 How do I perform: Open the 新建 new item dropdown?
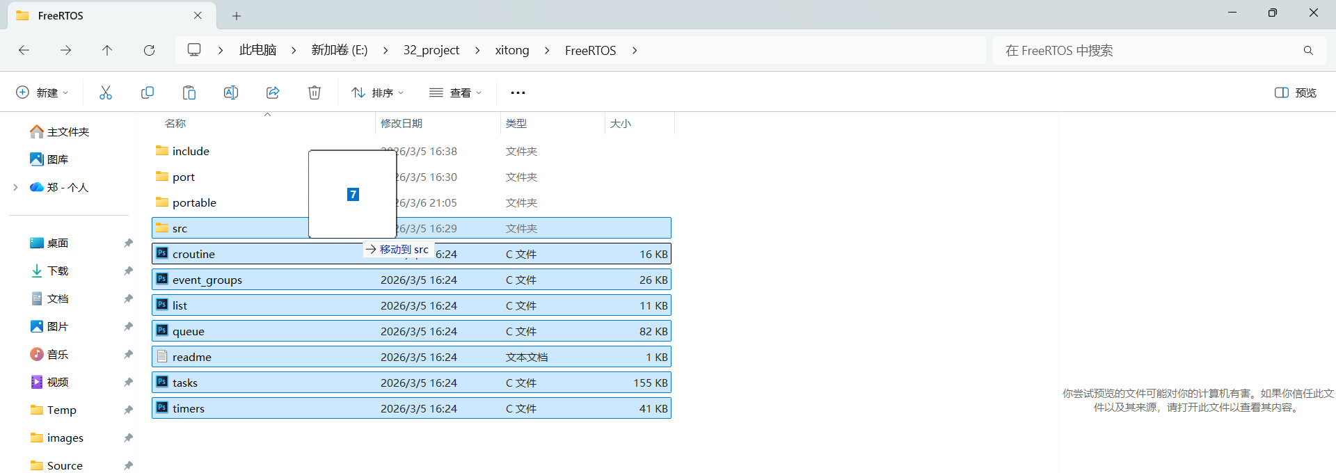pos(42,93)
